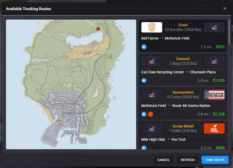Close the Available Trucking Routes dialog
This screenshot has width=233, height=168.
225,8
